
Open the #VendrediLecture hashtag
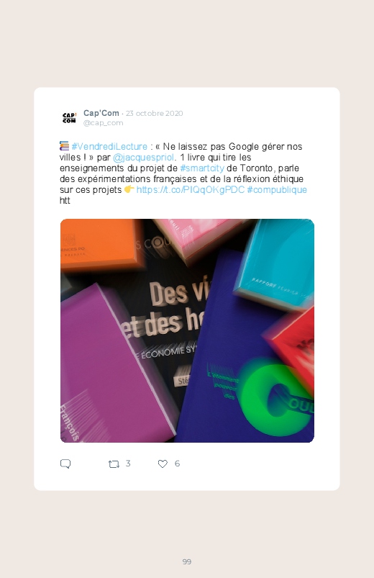[x=109, y=146]
